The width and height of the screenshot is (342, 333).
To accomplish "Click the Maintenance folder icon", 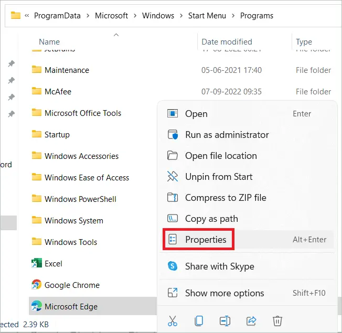I will tap(36, 70).
